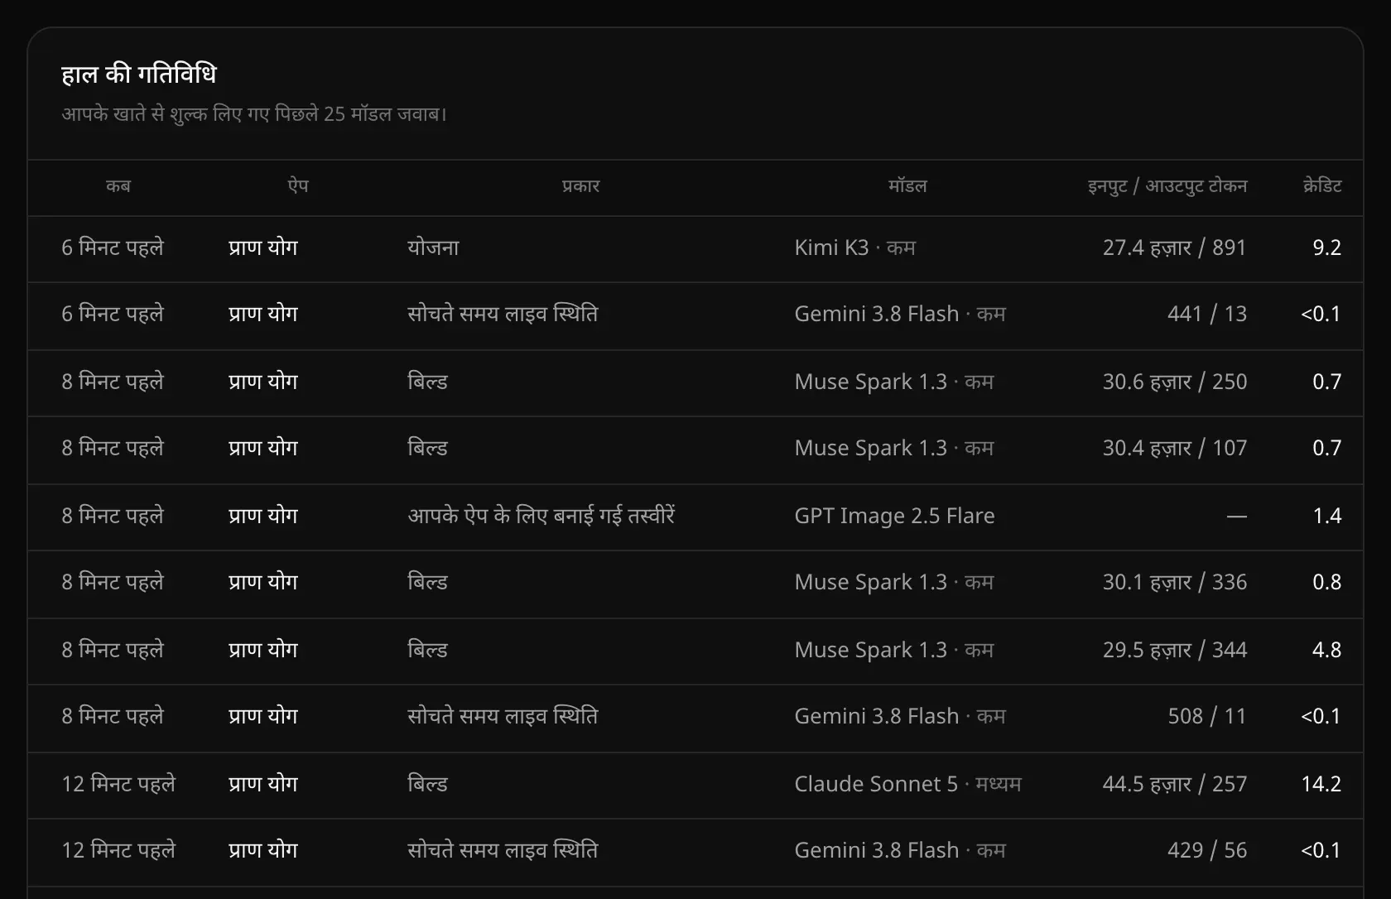Click the 9.2 credit value
This screenshot has width=1391, height=899.
[x=1326, y=248]
